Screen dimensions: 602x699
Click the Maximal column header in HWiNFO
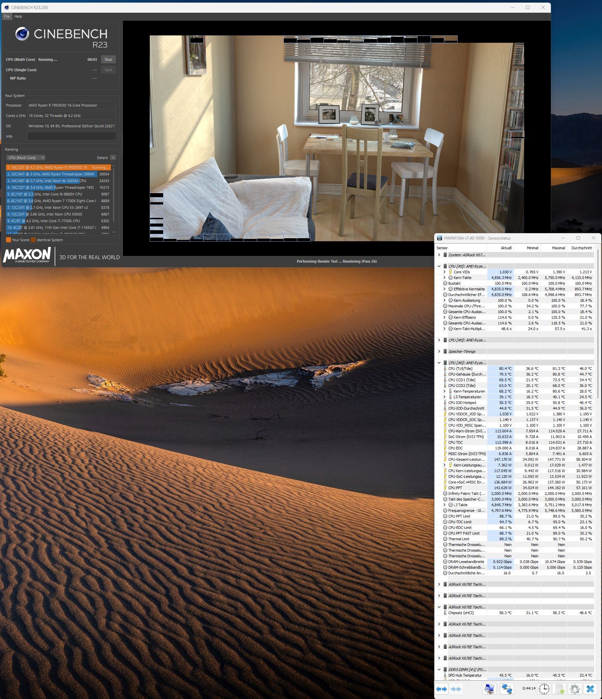(x=554, y=248)
